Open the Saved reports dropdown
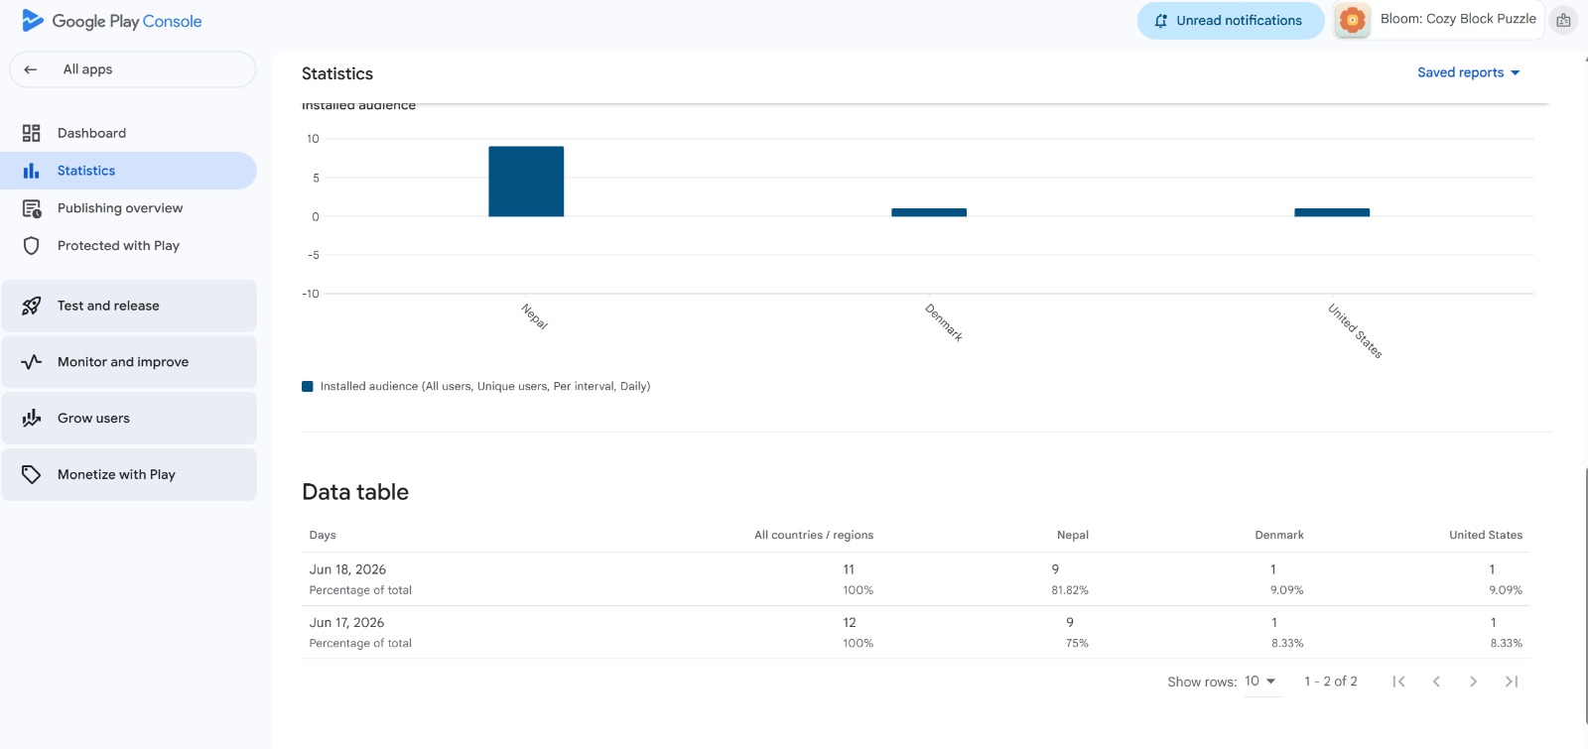The height and width of the screenshot is (749, 1588). pyautogui.click(x=1468, y=72)
